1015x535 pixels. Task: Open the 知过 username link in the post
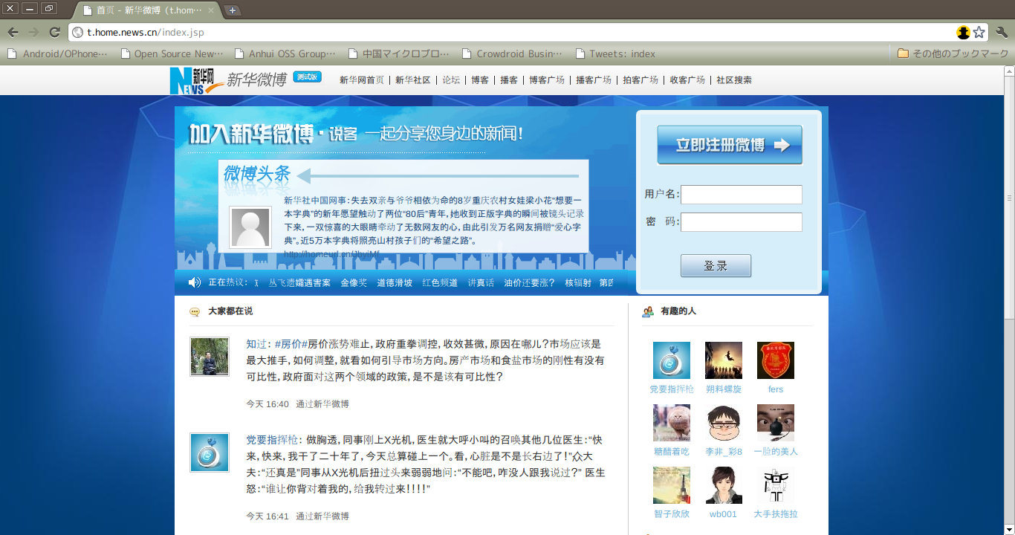pos(256,344)
